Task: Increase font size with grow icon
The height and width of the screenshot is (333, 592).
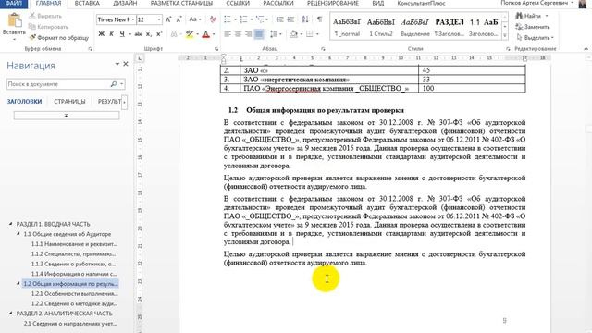Action: click(168, 19)
